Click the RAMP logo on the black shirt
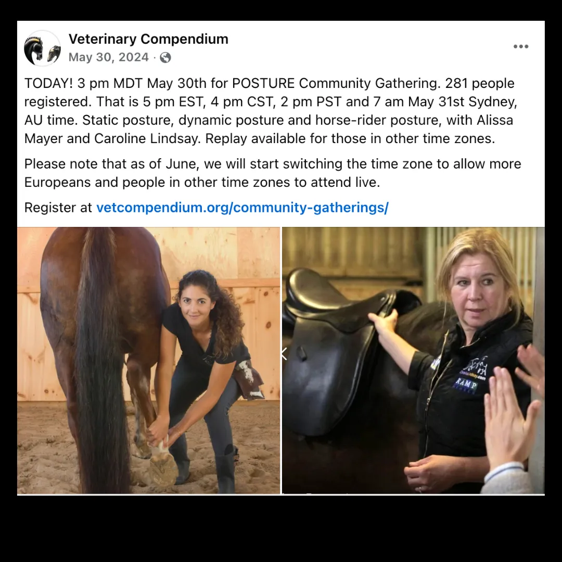 pos(466,385)
